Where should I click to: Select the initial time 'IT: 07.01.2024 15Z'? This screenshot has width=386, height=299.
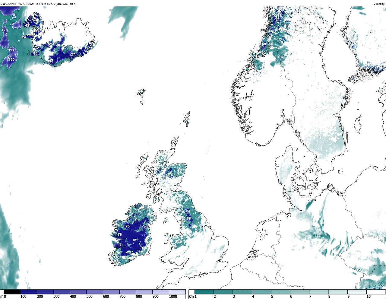28,4
